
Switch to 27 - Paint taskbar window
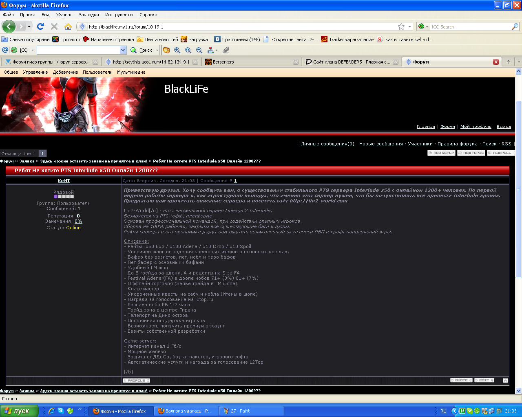click(x=251, y=411)
